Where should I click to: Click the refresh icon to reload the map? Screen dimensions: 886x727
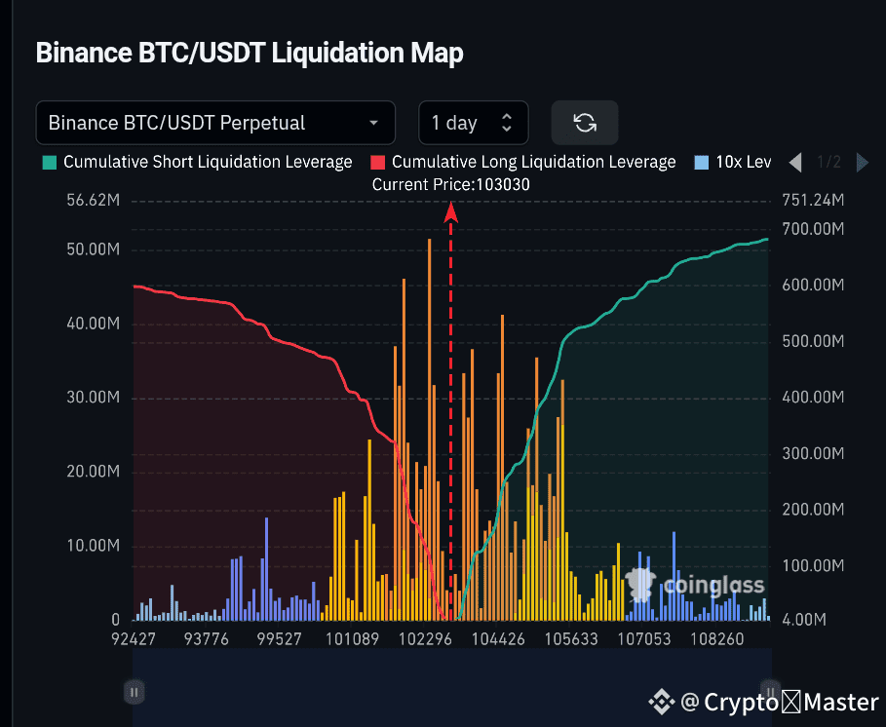coord(584,122)
